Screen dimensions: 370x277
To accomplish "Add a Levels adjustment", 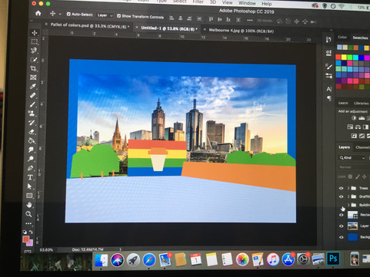I will coord(362,118).
